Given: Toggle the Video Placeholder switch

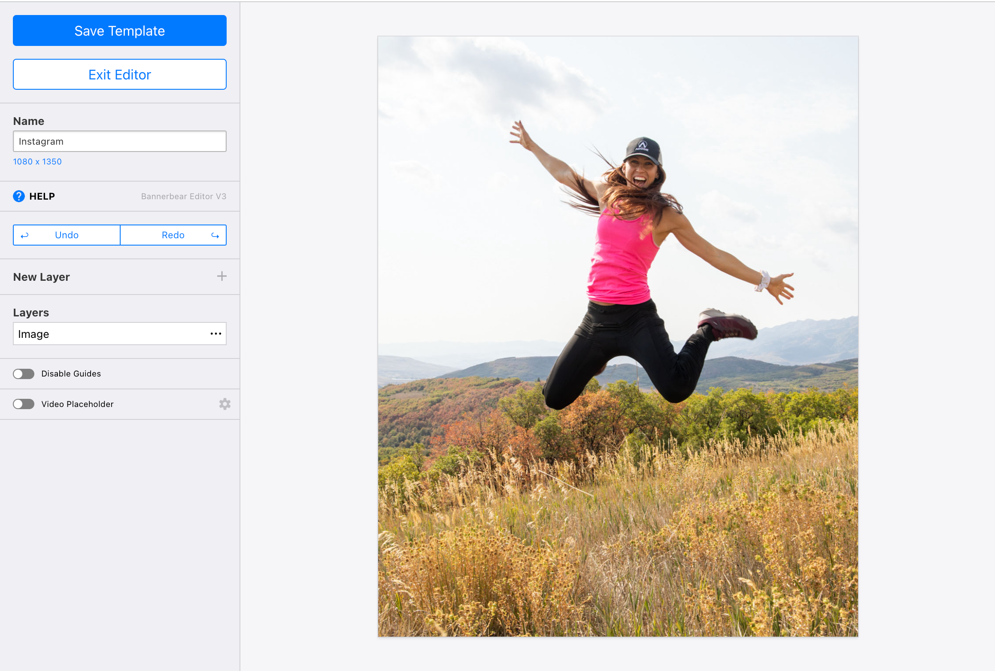Looking at the screenshot, I should coord(24,404).
